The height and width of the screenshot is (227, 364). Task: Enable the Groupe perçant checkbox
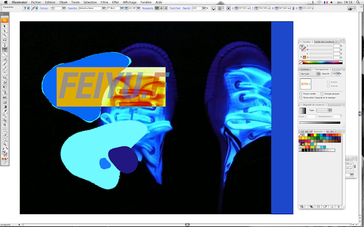(x=322, y=94)
